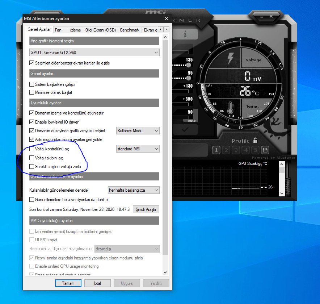The image size is (320, 304).
Task: Uncheck Seçimleri diğer benzer ekran kartları ile eşitle
Action: (x=31, y=63)
